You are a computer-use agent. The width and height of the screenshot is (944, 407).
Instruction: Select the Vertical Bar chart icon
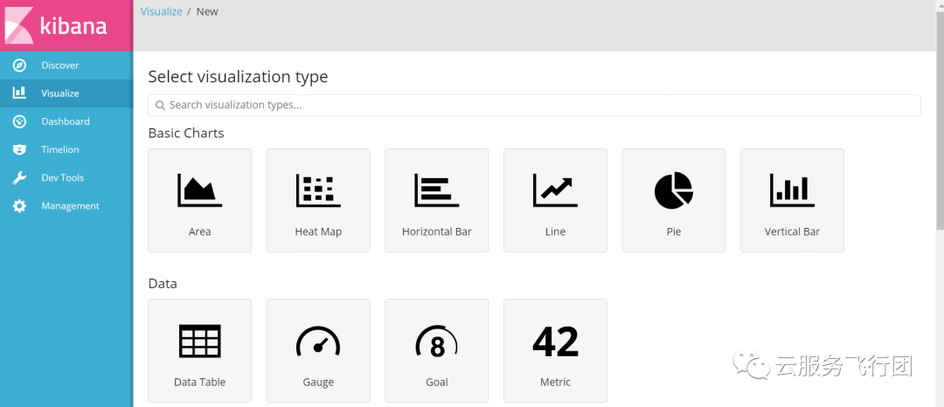(x=792, y=190)
